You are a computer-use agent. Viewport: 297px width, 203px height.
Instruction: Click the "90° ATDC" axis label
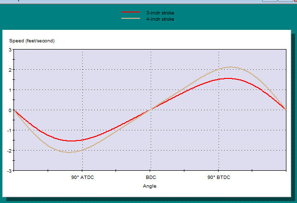83,178
